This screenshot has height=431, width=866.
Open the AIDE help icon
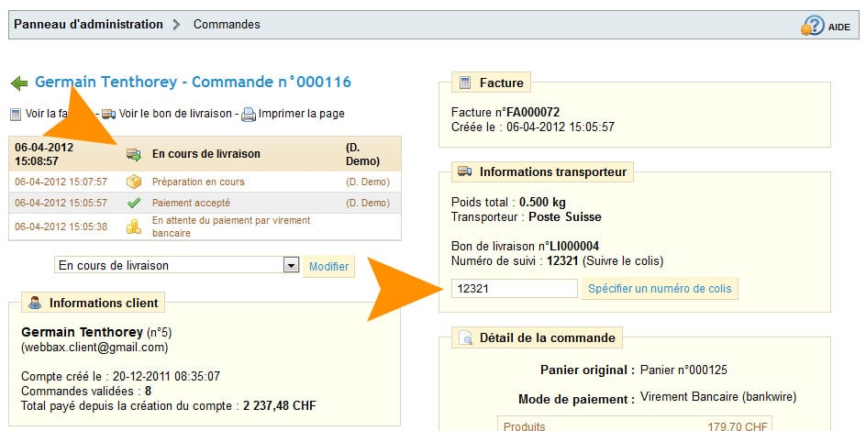(x=813, y=26)
